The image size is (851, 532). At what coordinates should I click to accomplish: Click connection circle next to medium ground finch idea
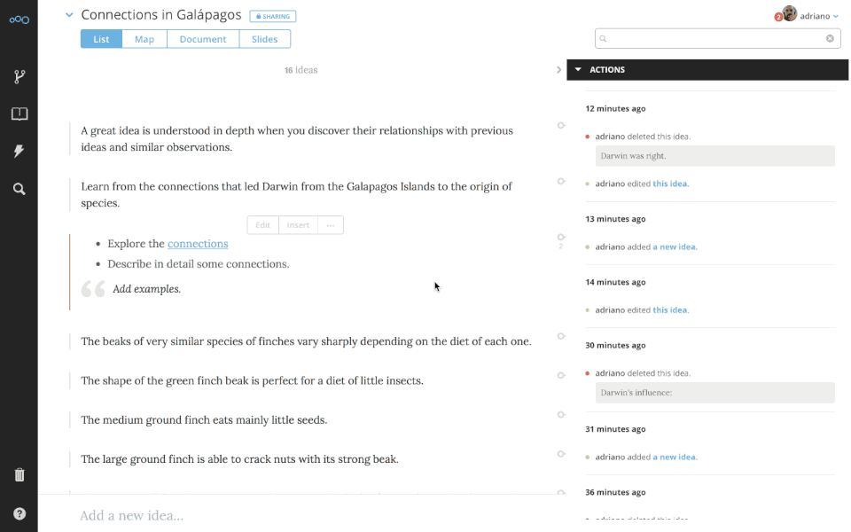[561, 415]
